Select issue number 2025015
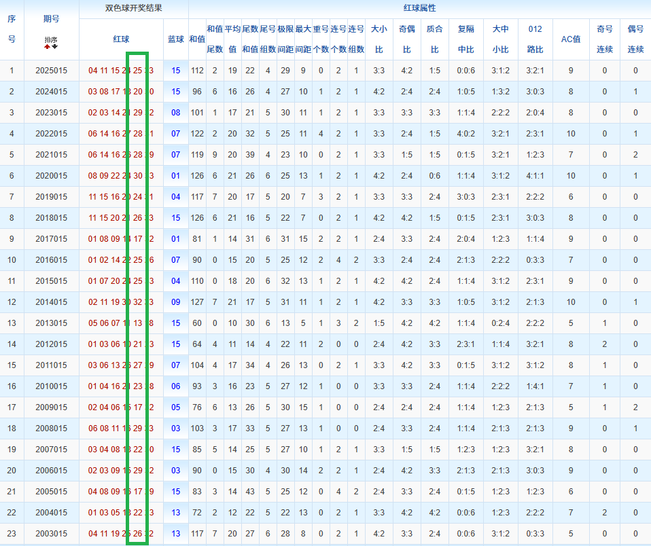The width and height of the screenshot is (651, 546). coord(51,71)
